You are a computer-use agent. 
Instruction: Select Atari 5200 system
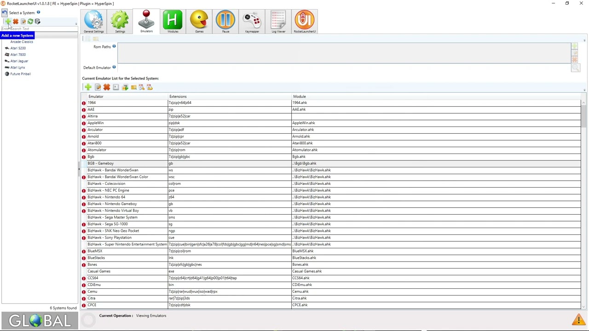tap(18, 48)
